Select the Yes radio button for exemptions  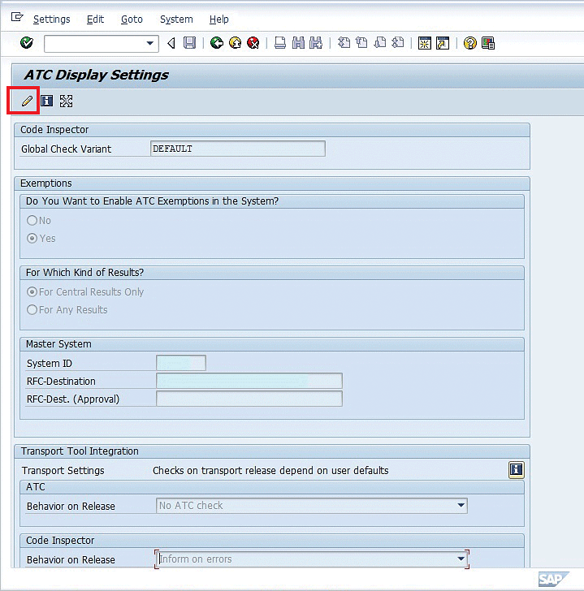pyautogui.click(x=32, y=239)
